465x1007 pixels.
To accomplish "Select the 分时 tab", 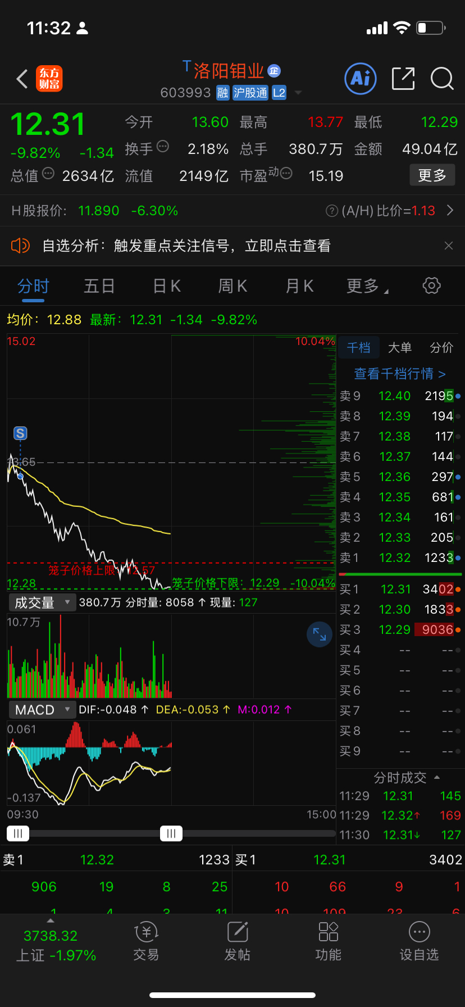I will click(33, 286).
